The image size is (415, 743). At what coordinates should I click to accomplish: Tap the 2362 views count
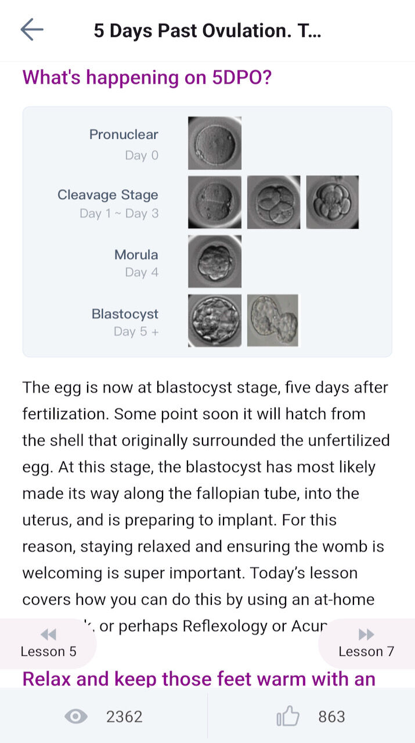[124, 717]
